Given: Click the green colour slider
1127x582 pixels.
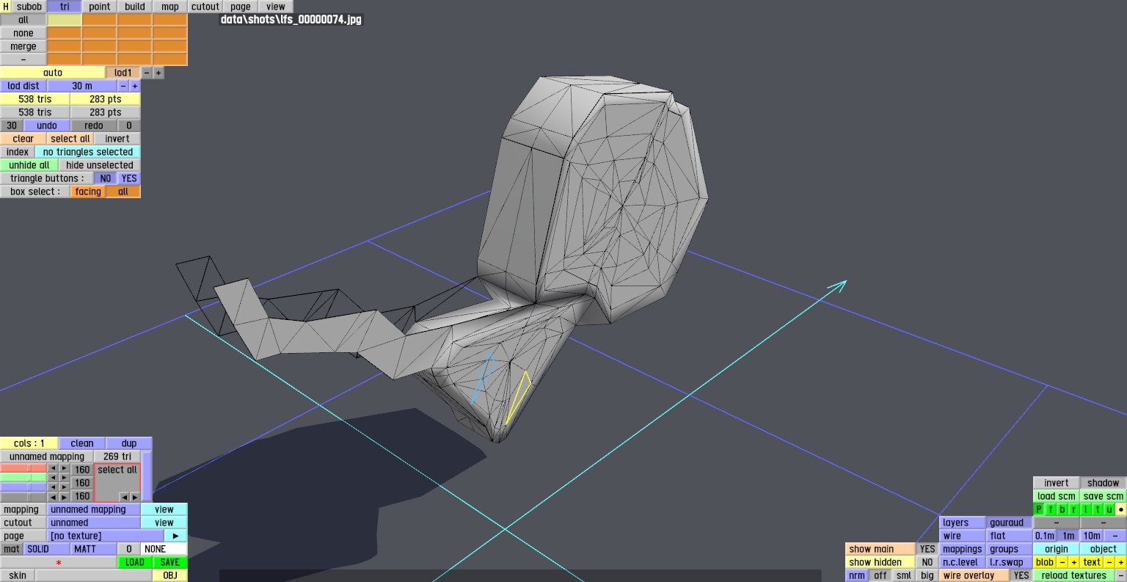Looking at the screenshot, I should pos(23,478).
